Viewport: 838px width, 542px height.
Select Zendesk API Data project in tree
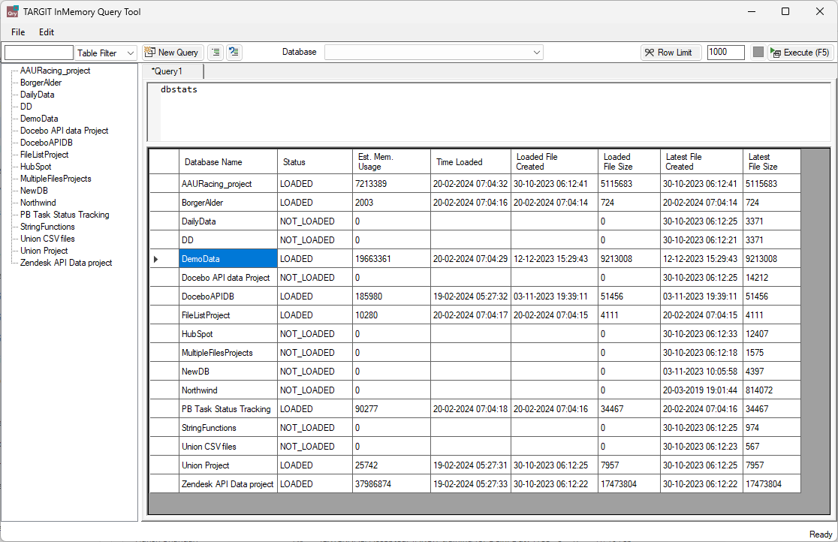[x=66, y=263]
